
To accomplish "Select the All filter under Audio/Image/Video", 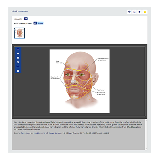I will [35, 23].
